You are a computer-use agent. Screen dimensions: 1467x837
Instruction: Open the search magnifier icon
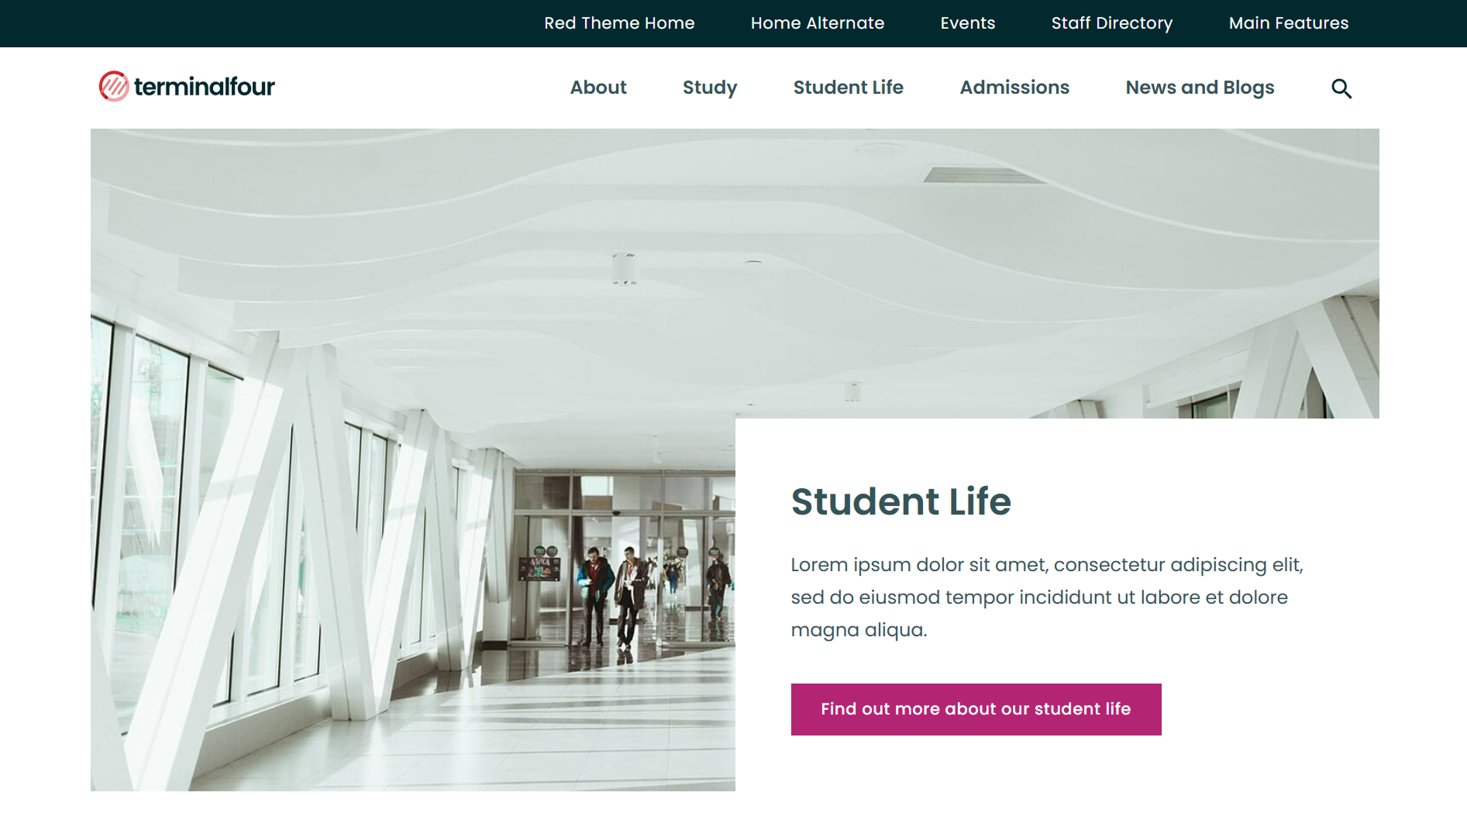pos(1341,88)
